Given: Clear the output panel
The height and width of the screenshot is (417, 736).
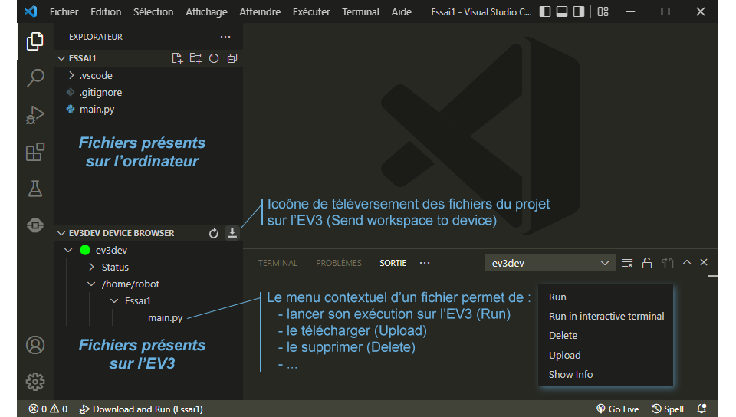Looking at the screenshot, I should pyautogui.click(x=627, y=263).
